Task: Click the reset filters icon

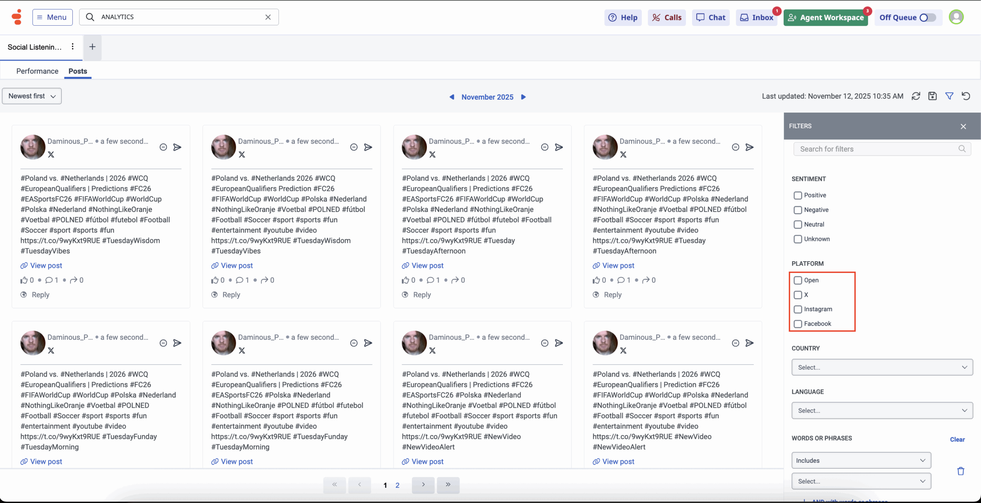Action: coord(966,96)
